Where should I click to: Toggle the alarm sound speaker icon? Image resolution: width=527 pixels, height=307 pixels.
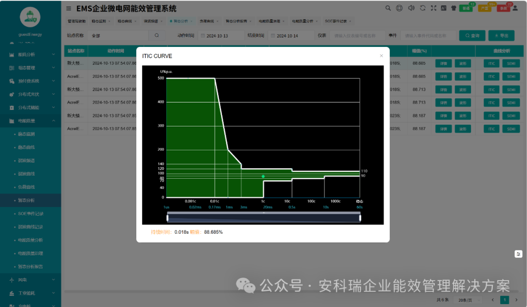411,8
